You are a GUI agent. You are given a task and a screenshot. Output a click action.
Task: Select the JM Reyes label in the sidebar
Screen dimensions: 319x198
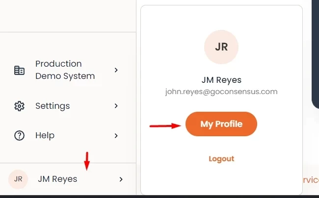[57, 179]
